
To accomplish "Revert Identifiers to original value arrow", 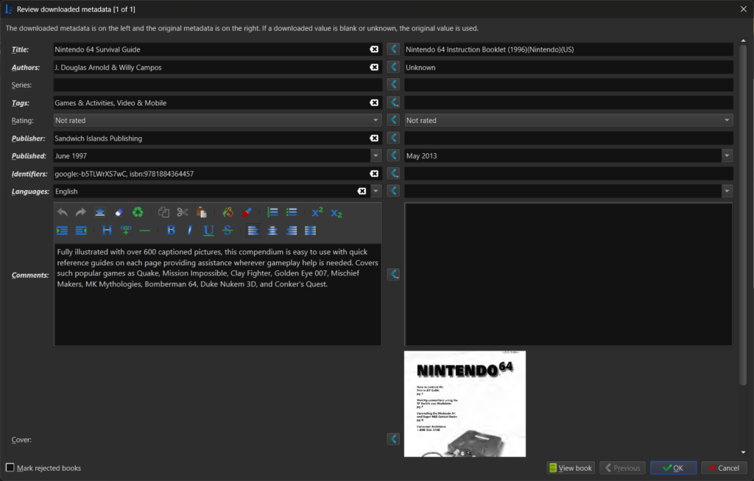I will pos(393,173).
